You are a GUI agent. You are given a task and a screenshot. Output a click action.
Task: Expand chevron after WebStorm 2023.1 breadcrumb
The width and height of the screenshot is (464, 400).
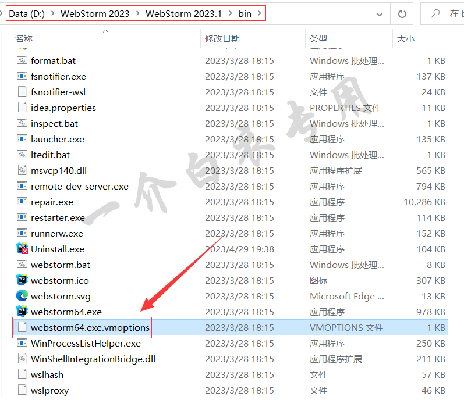[230, 13]
